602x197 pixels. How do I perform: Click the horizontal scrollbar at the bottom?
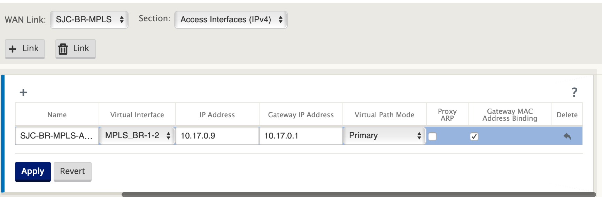coord(359,195)
